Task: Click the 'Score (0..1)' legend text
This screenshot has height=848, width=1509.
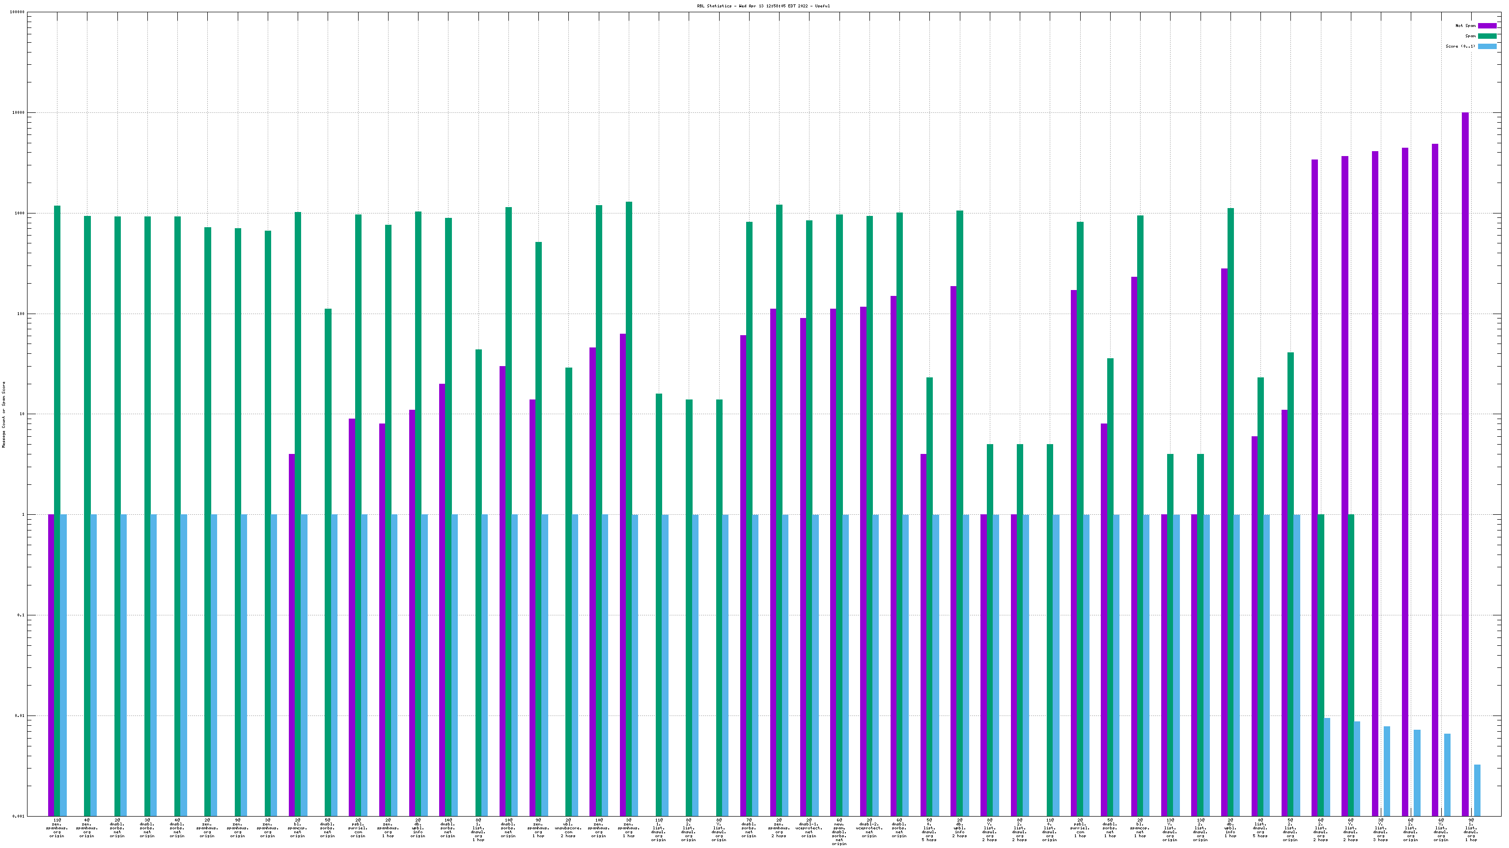Action: click(x=1460, y=46)
